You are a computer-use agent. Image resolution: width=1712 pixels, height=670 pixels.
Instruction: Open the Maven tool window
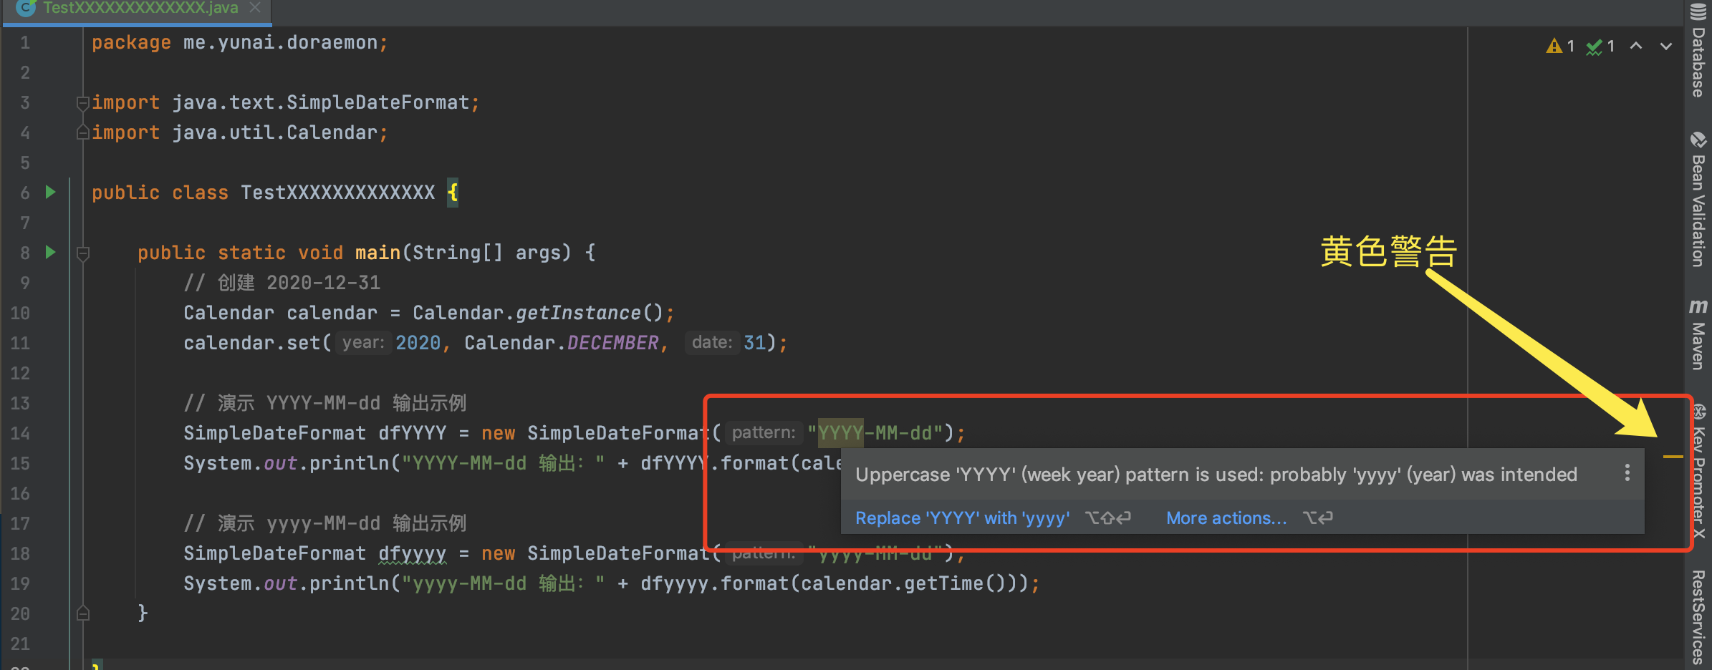click(x=1698, y=335)
